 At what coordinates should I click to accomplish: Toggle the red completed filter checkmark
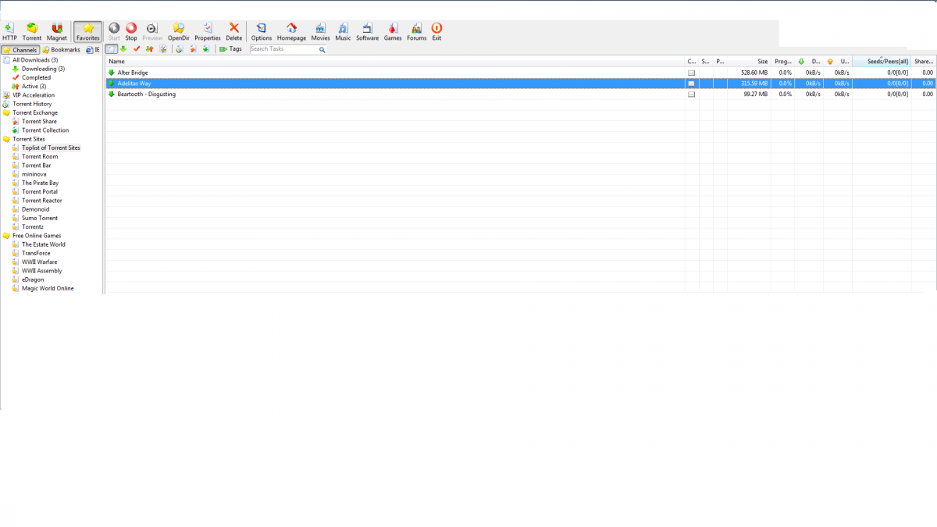click(x=137, y=49)
